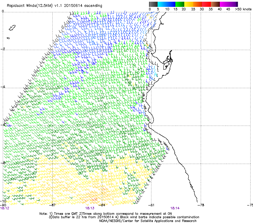Select the orange 25-30 knots color bar segment
Viewport: 253px width, 223px height.
click(x=198, y=4)
